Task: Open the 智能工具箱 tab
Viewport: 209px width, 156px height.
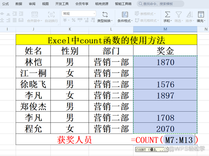Action: coord(123,4)
